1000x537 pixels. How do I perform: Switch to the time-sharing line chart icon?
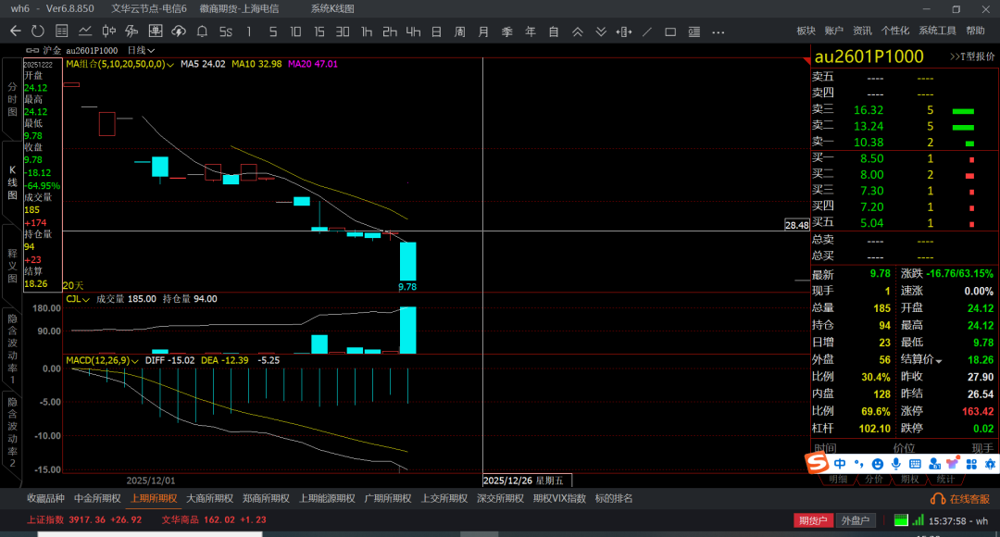85,31
